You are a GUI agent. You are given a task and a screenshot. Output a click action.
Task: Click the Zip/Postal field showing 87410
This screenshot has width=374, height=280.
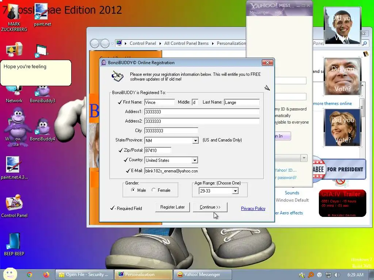[158, 150]
